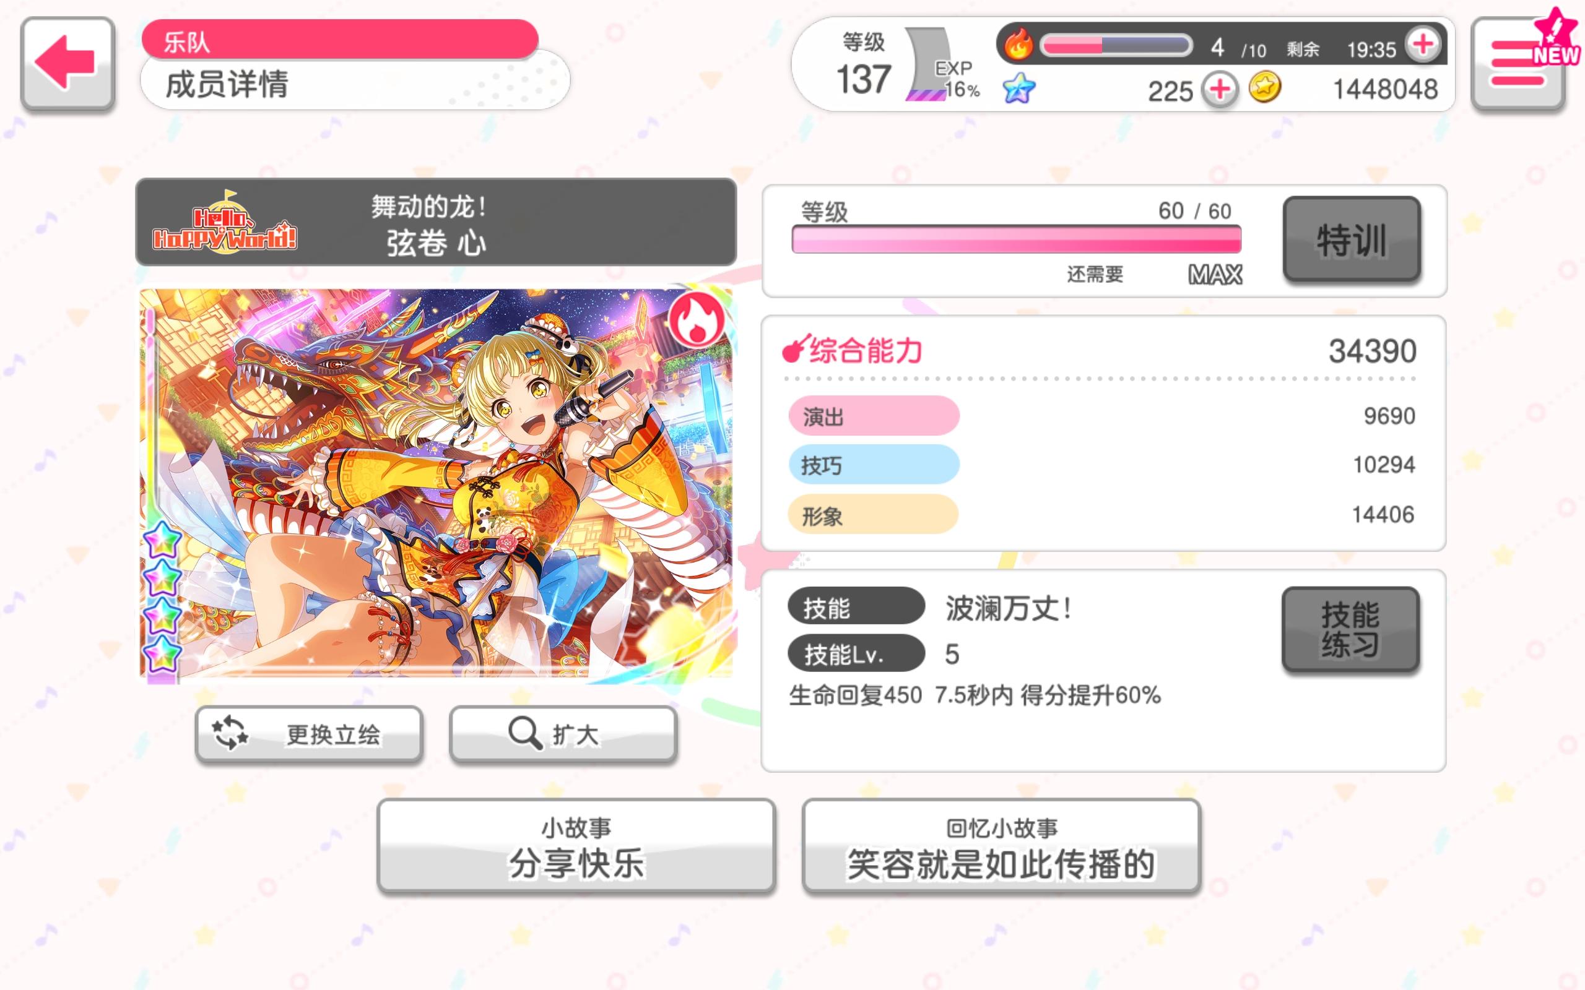This screenshot has height=990, width=1585.
Task: Click the stamina gauge bar in top bar
Action: coord(1116,45)
